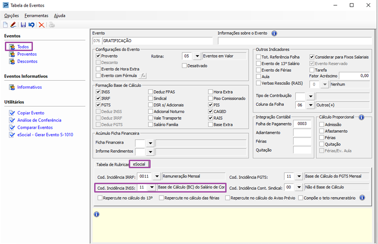Open the Cod. Incidência FGTS dropdown

(x=299, y=176)
